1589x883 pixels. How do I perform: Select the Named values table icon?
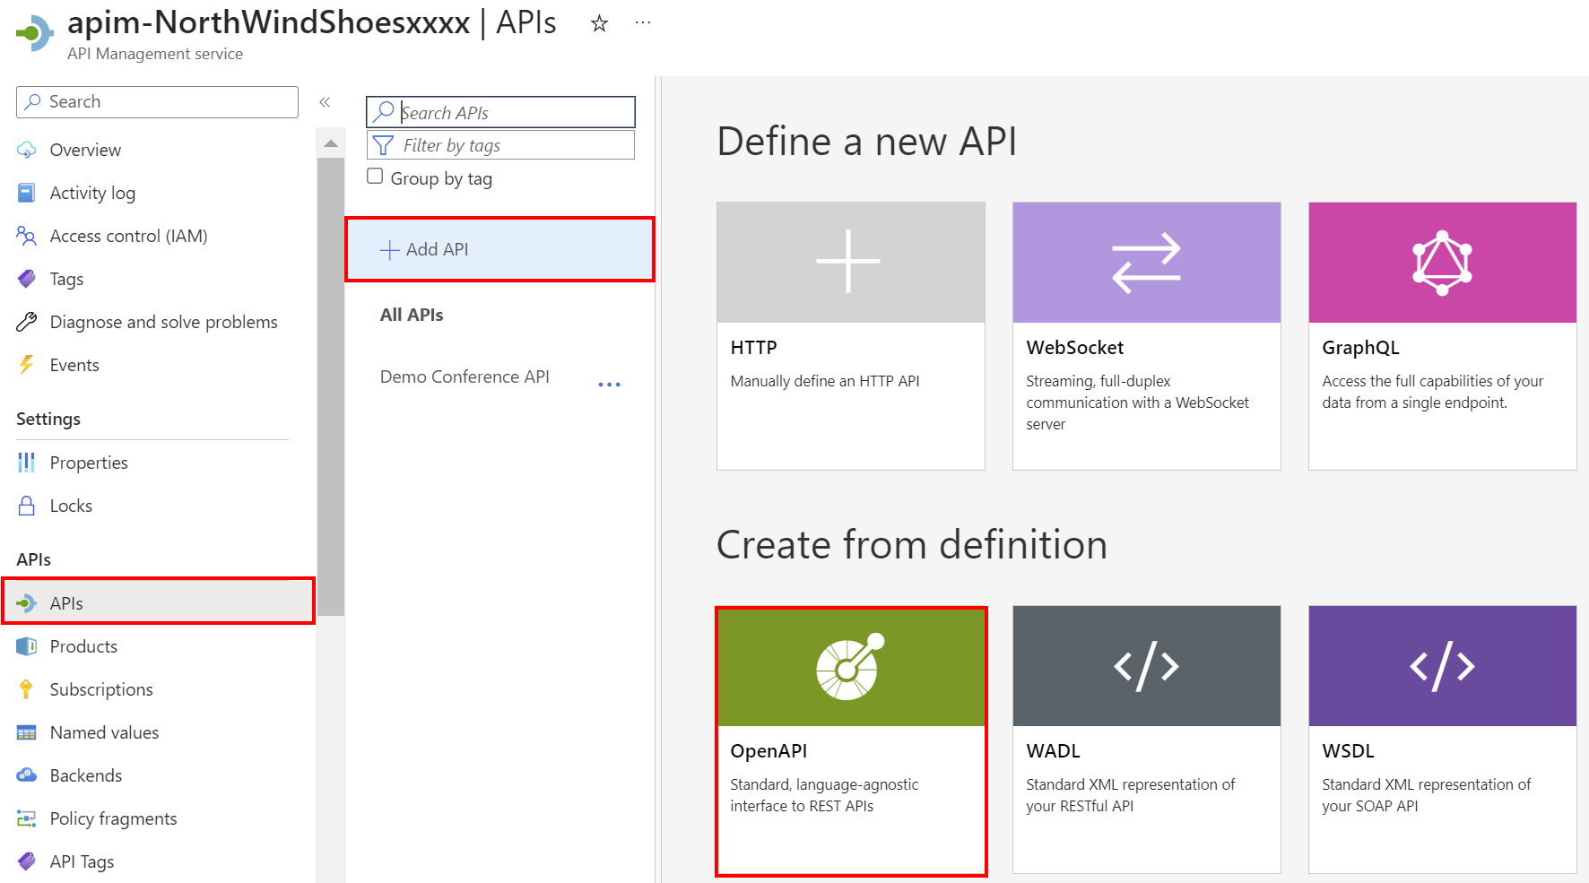tap(27, 732)
